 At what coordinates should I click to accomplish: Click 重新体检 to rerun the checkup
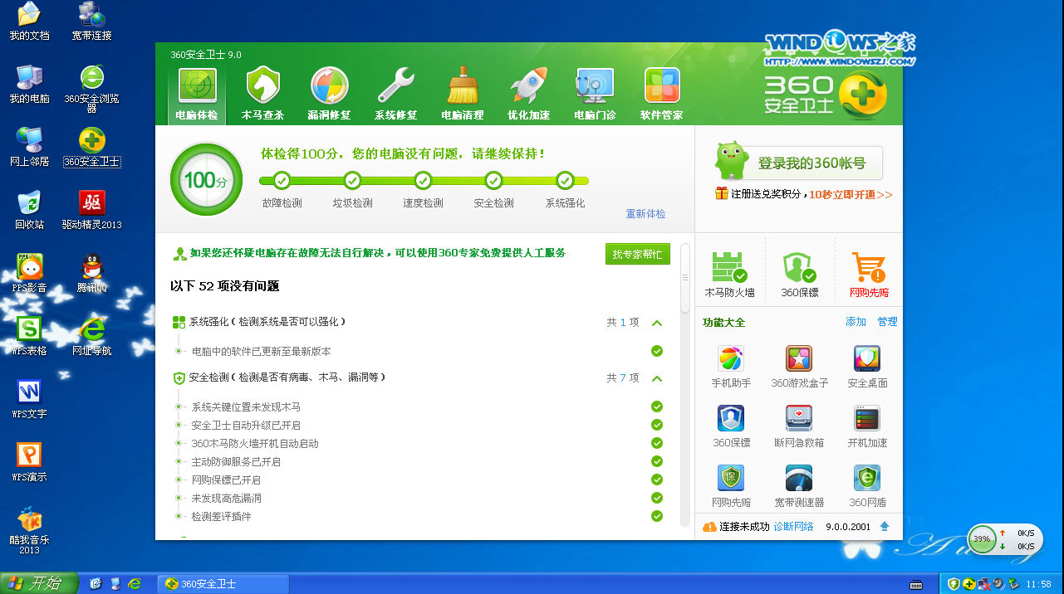coord(645,213)
